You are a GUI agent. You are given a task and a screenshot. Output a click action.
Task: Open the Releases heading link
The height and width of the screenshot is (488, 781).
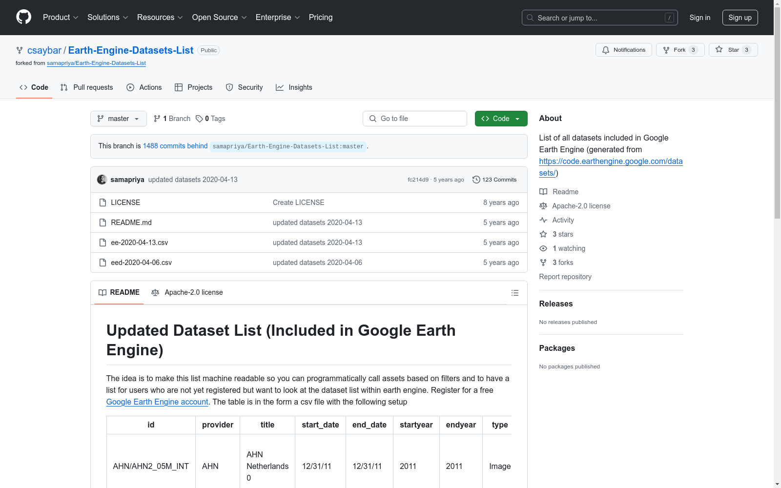click(x=556, y=304)
